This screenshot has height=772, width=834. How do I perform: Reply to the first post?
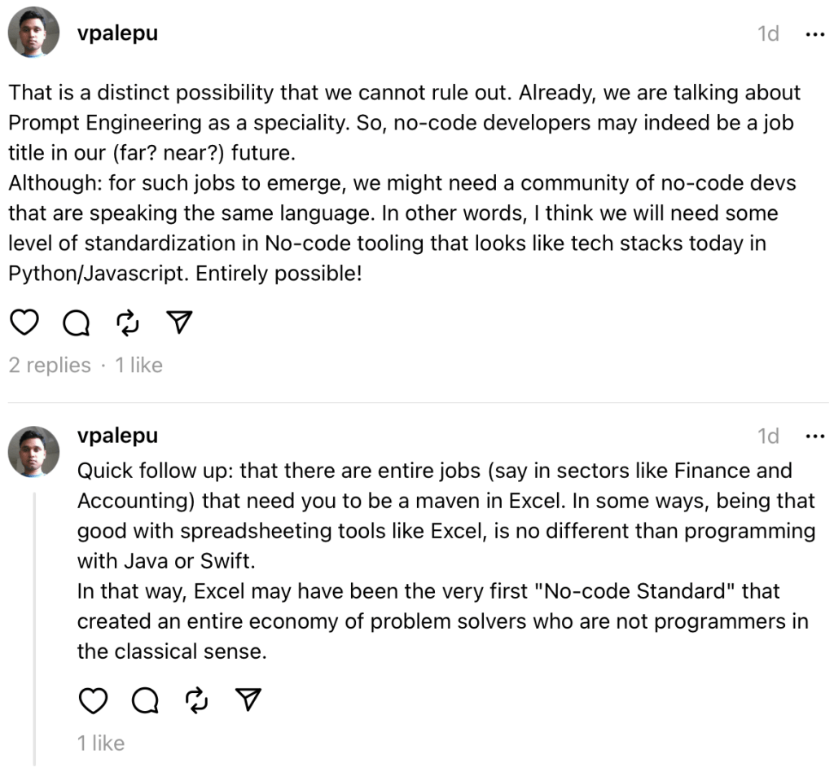[x=76, y=323]
